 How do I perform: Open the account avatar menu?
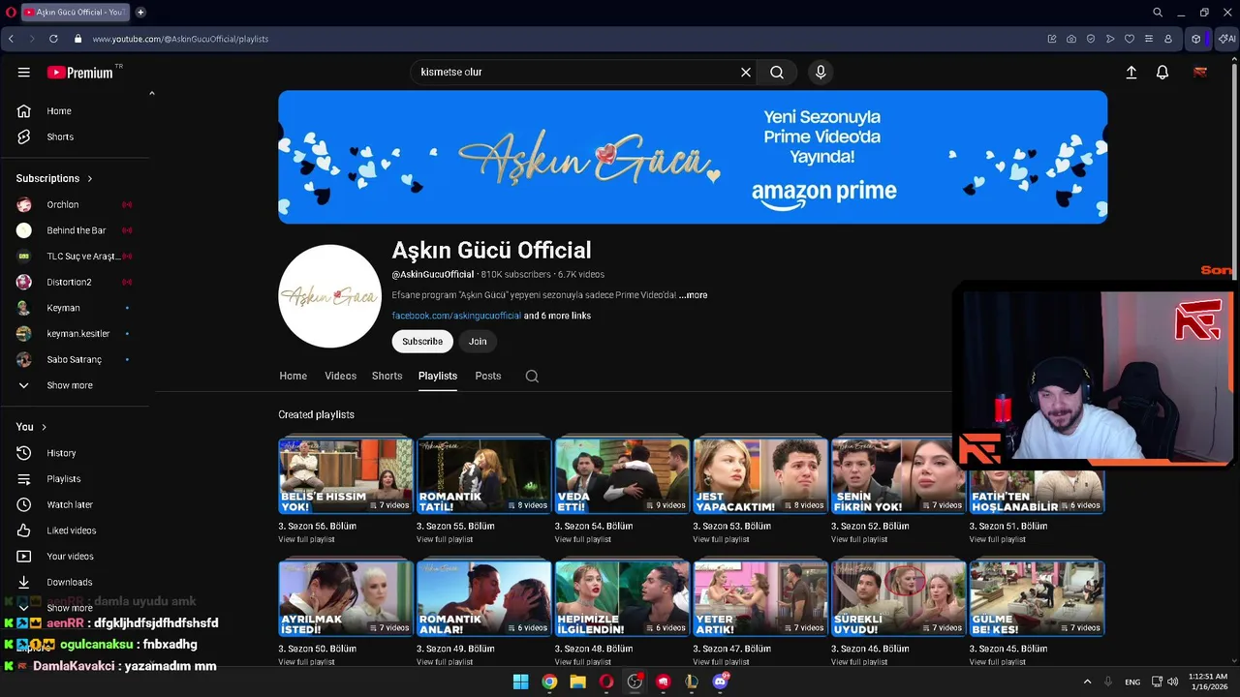pyautogui.click(x=1200, y=73)
